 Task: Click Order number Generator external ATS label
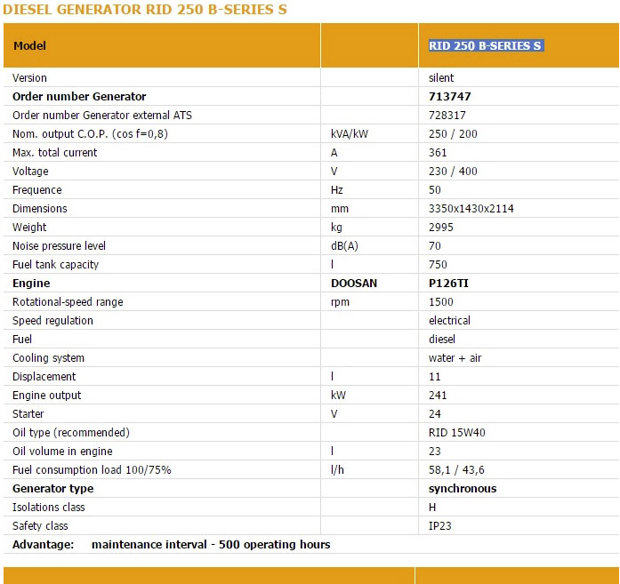(x=102, y=115)
